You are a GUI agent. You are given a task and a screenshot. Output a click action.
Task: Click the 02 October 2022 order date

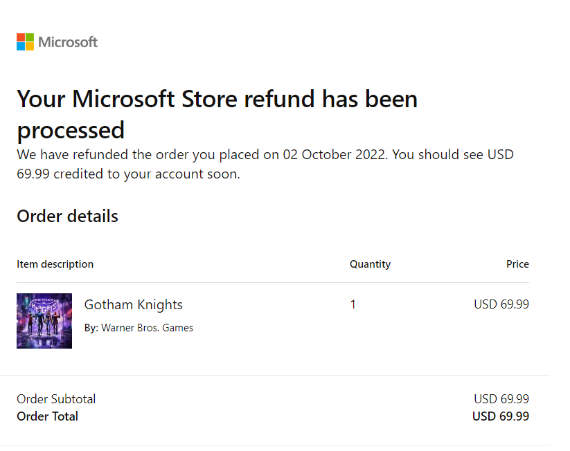(x=335, y=154)
